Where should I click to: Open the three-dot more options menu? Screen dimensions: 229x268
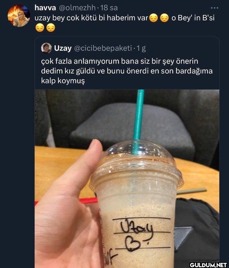coord(214,8)
